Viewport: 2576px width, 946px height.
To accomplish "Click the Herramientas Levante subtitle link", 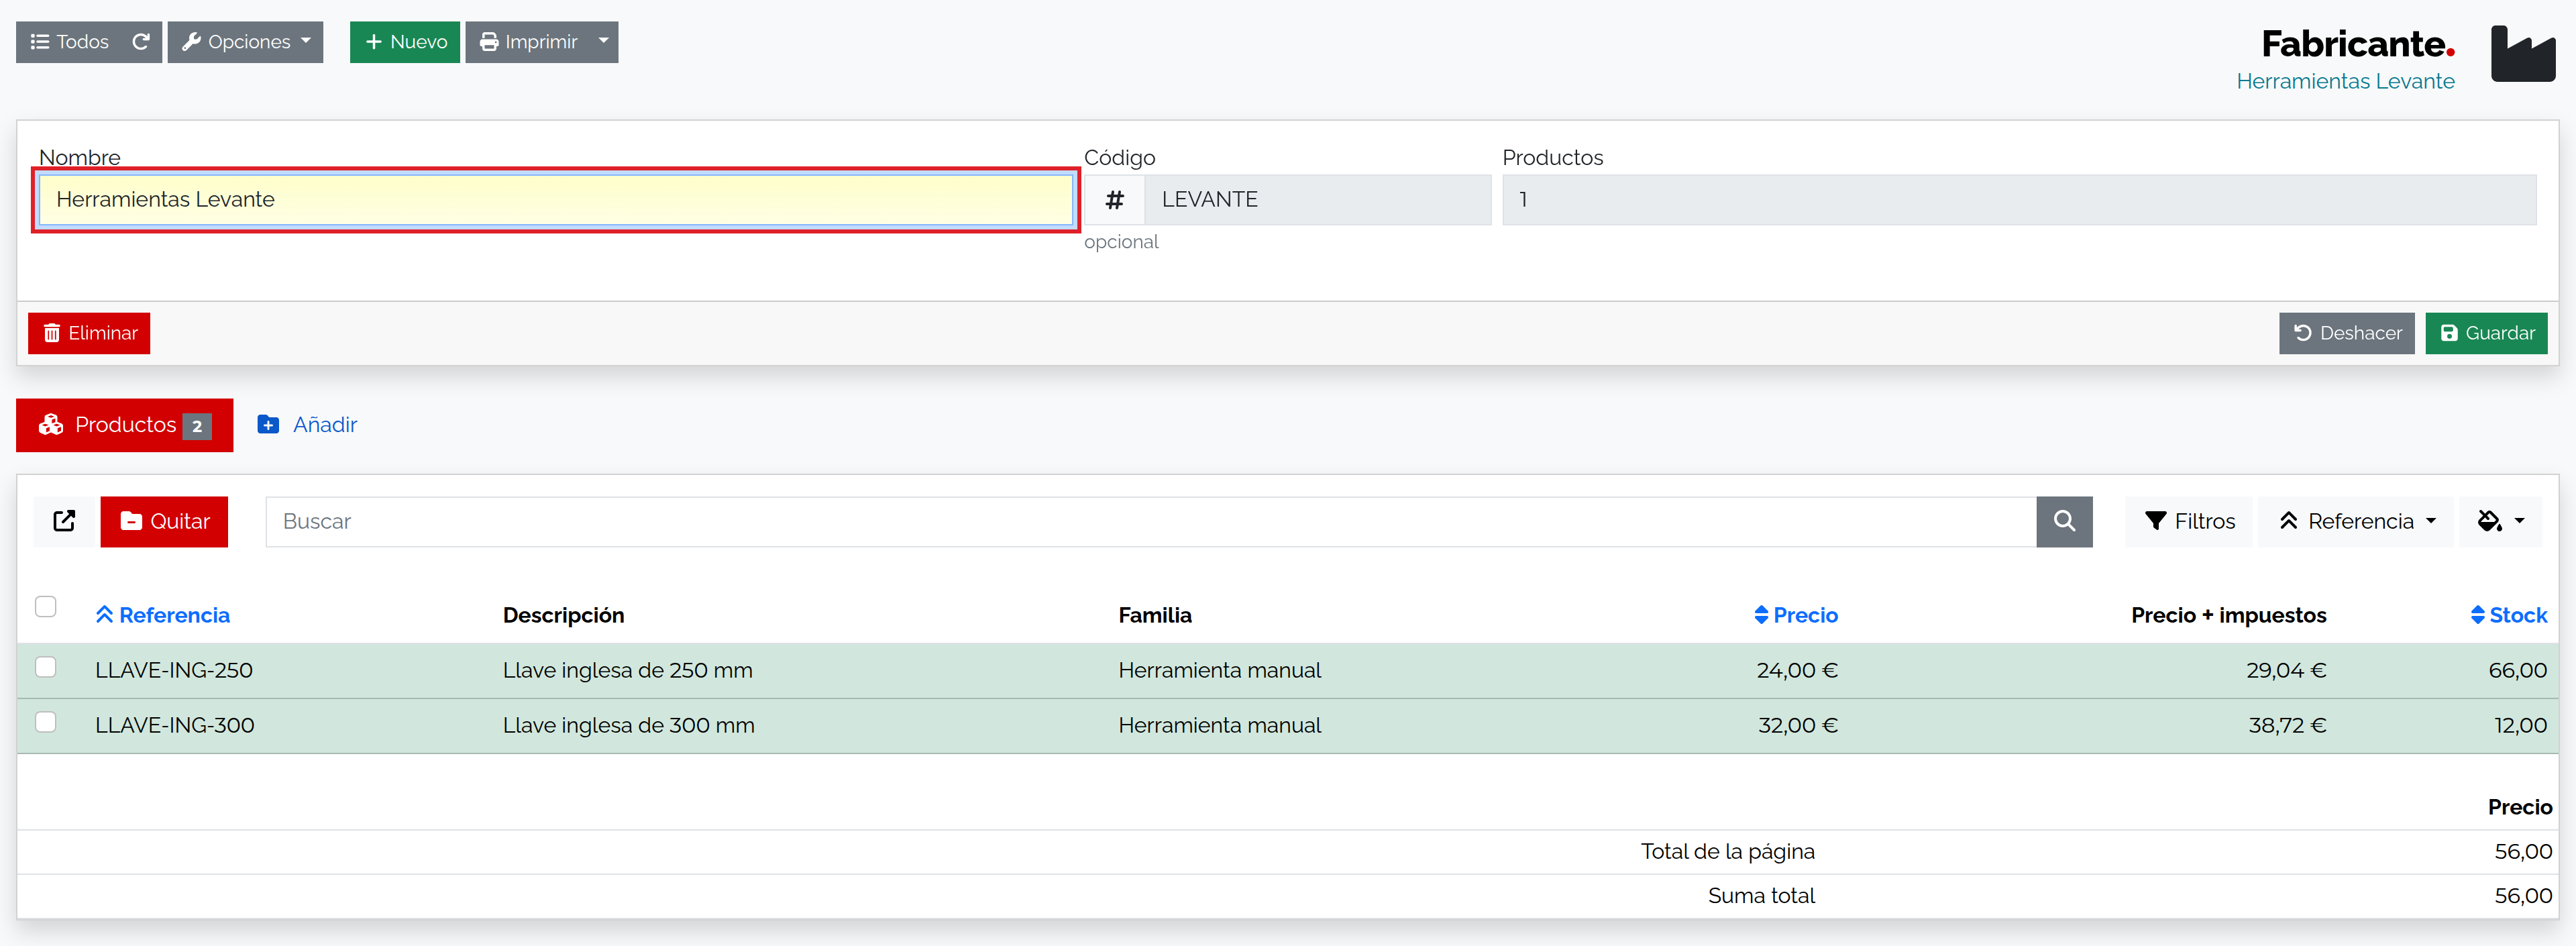I will [2345, 81].
